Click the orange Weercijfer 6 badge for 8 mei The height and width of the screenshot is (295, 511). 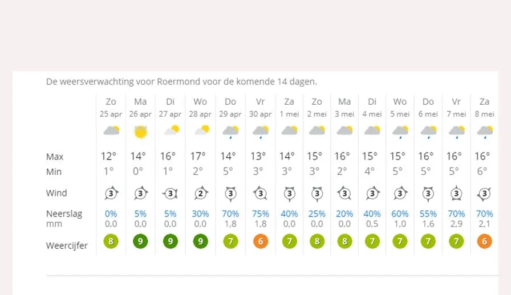pos(485,241)
